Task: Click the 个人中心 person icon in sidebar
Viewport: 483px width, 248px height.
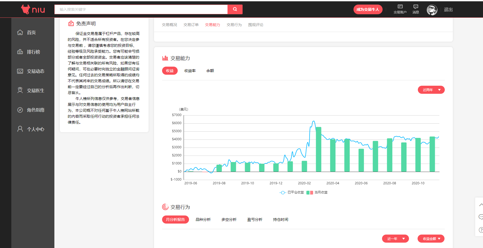Action: coord(20,129)
